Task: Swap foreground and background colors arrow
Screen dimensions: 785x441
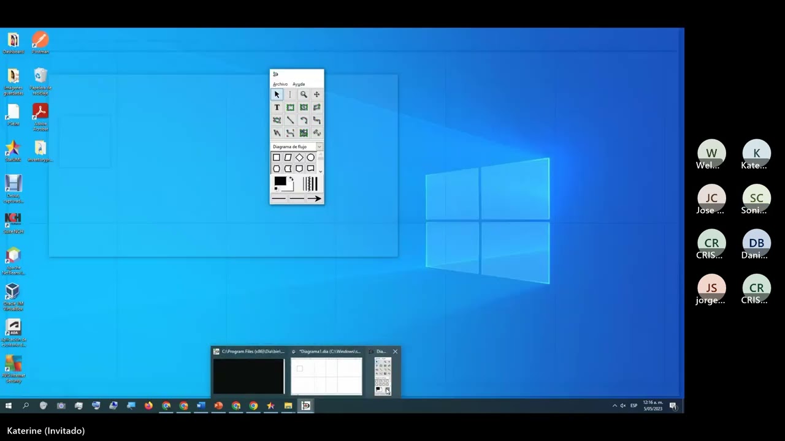Action: tap(291, 179)
